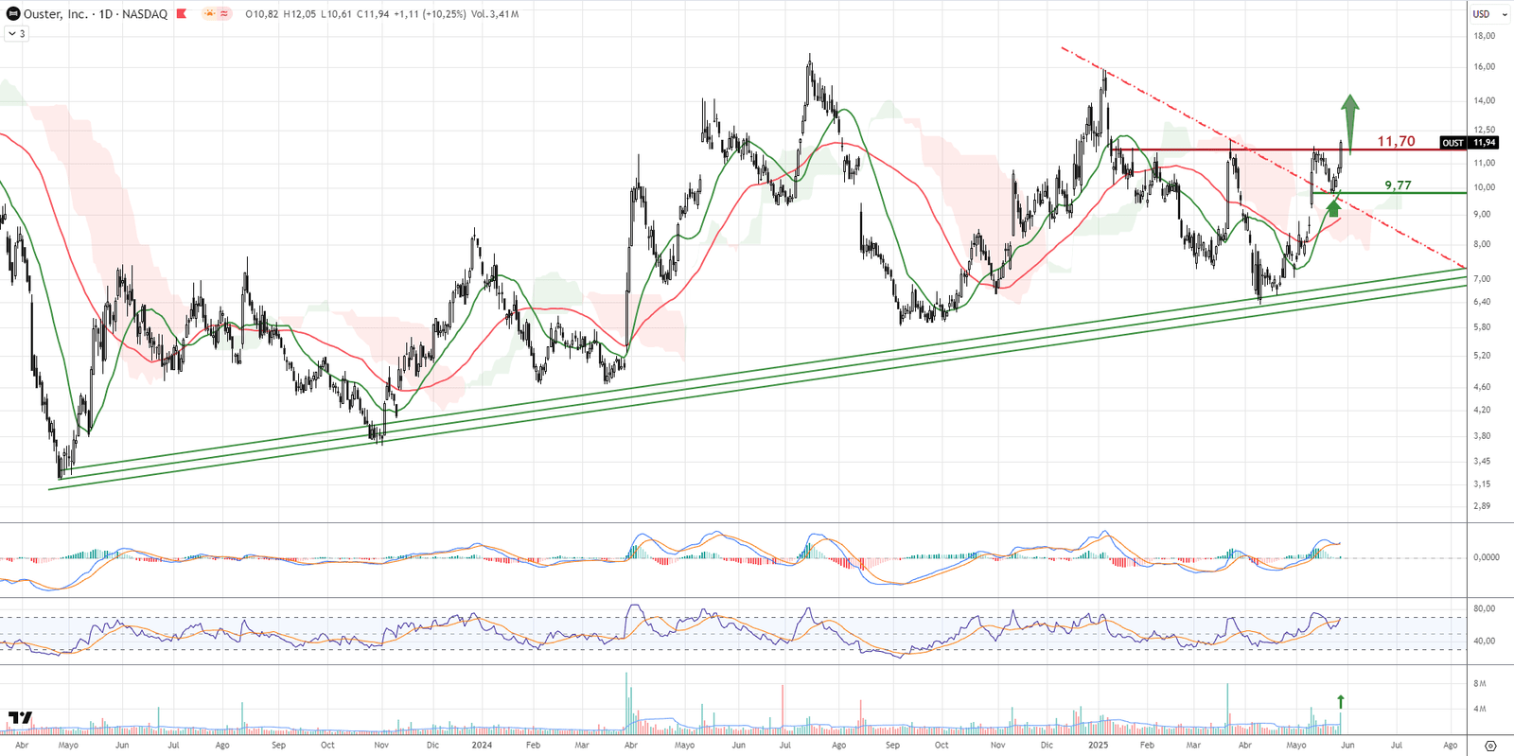The image size is (1514, 756).
Task: Click the 2,89 price scale label
Action: (x=1482, y=506)
